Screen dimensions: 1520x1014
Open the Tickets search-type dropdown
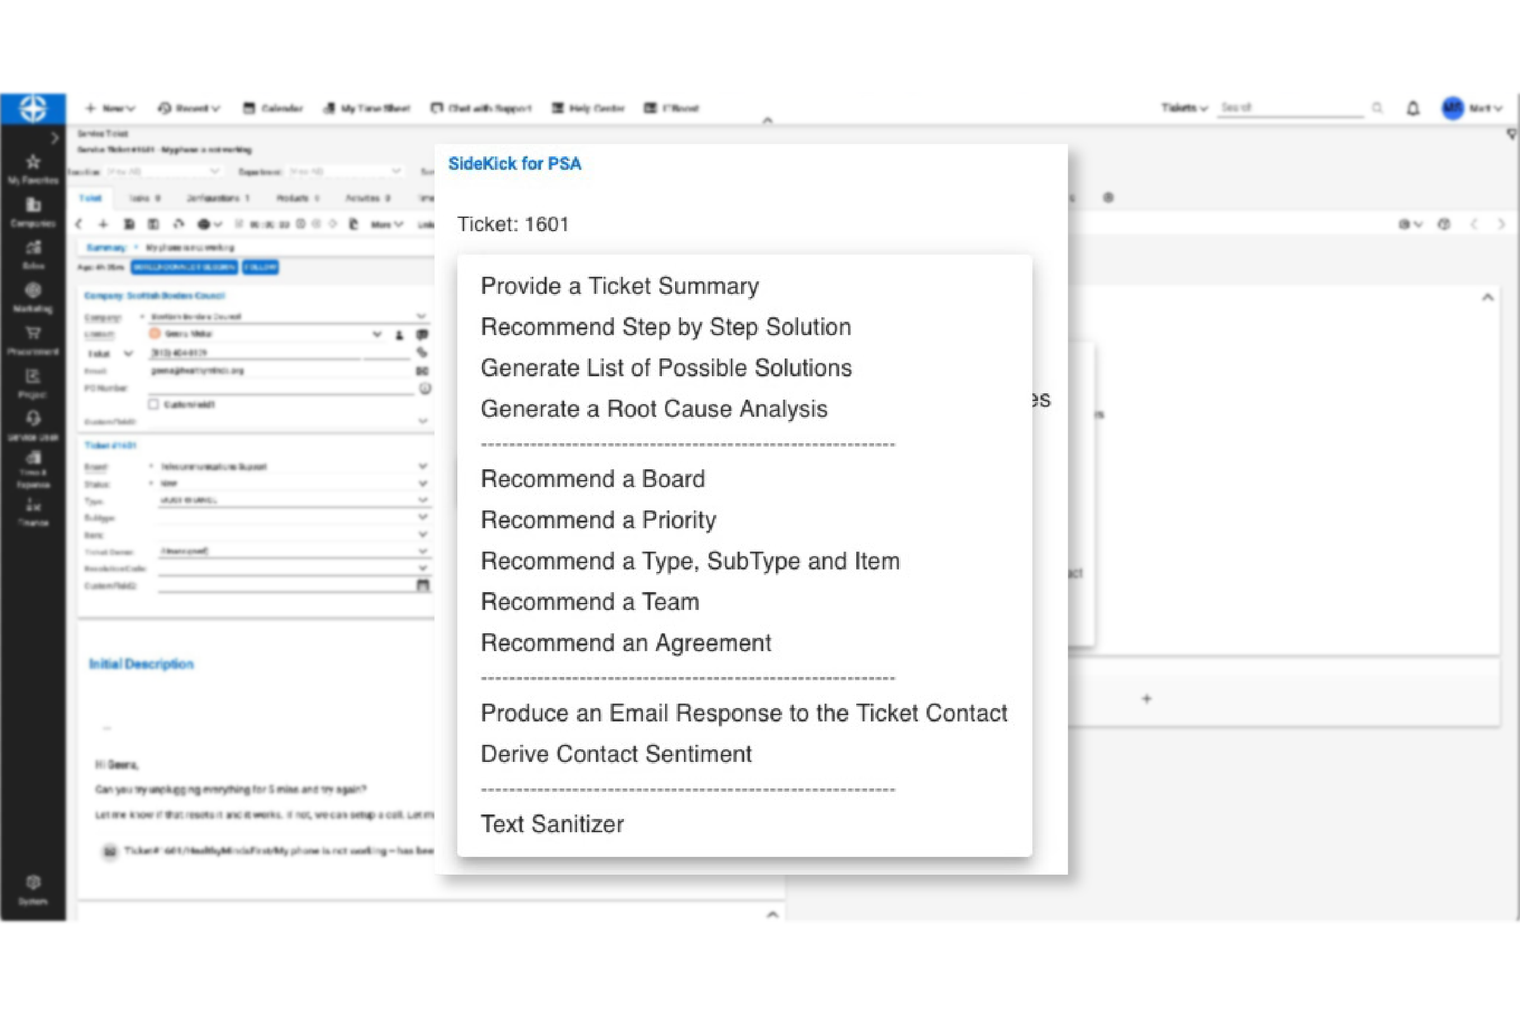click(x=1184, y=108)
